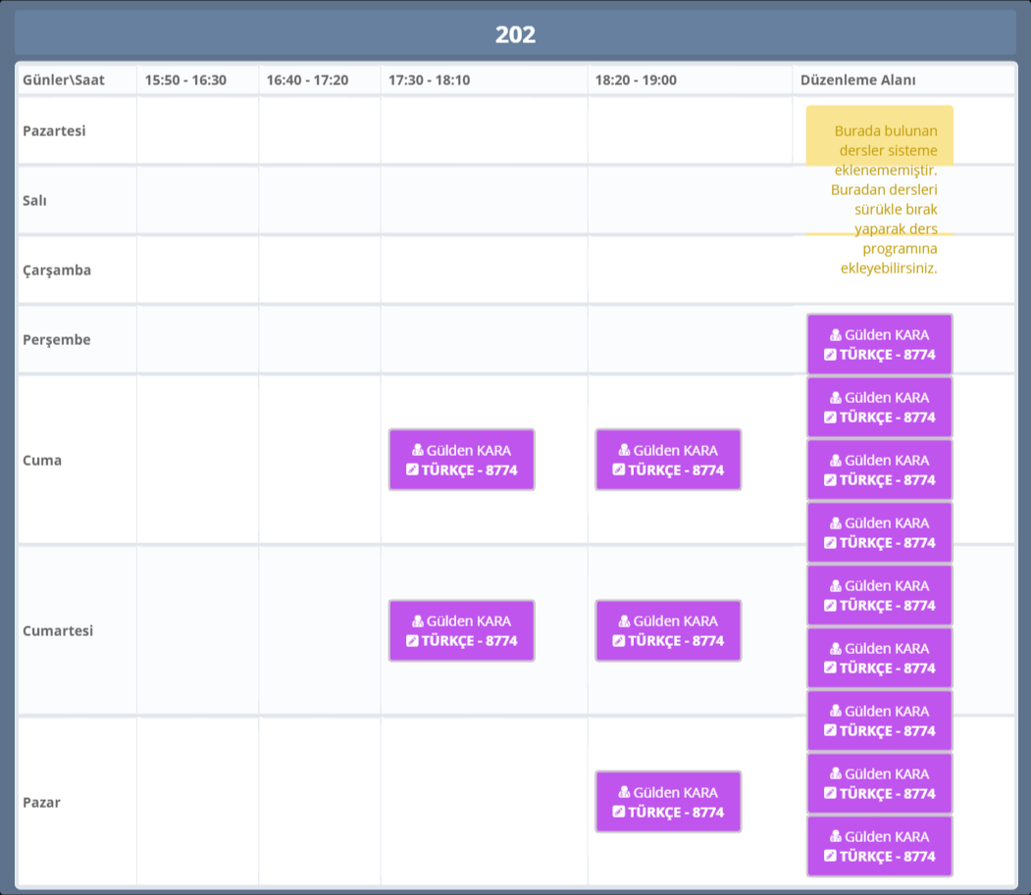The width and height of the screenshot is (1031, 895).
Task: Click empty Pazar 15:50 - 16:30 cell
Action: pos(197,802)
